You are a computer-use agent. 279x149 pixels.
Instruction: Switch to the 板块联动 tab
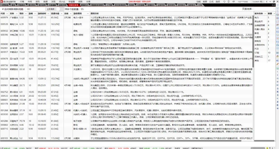(x=181, y=5)
